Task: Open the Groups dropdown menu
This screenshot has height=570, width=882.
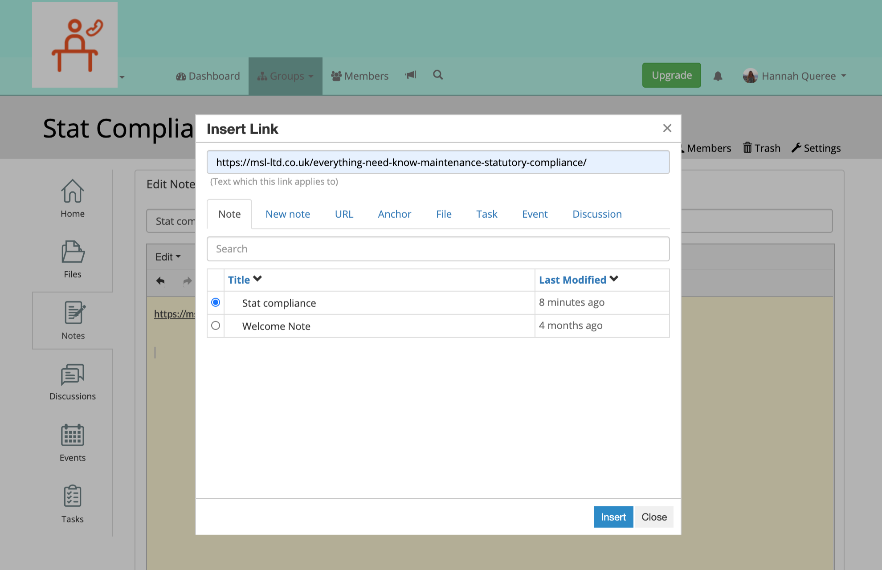Action: click(x=286, y=76)
